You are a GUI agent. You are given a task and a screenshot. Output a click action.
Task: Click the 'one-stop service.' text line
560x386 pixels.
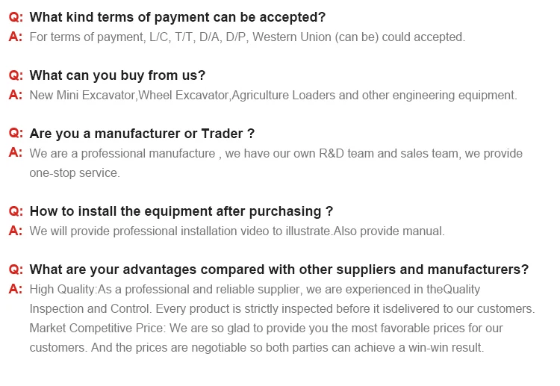(x=75, y=172)
